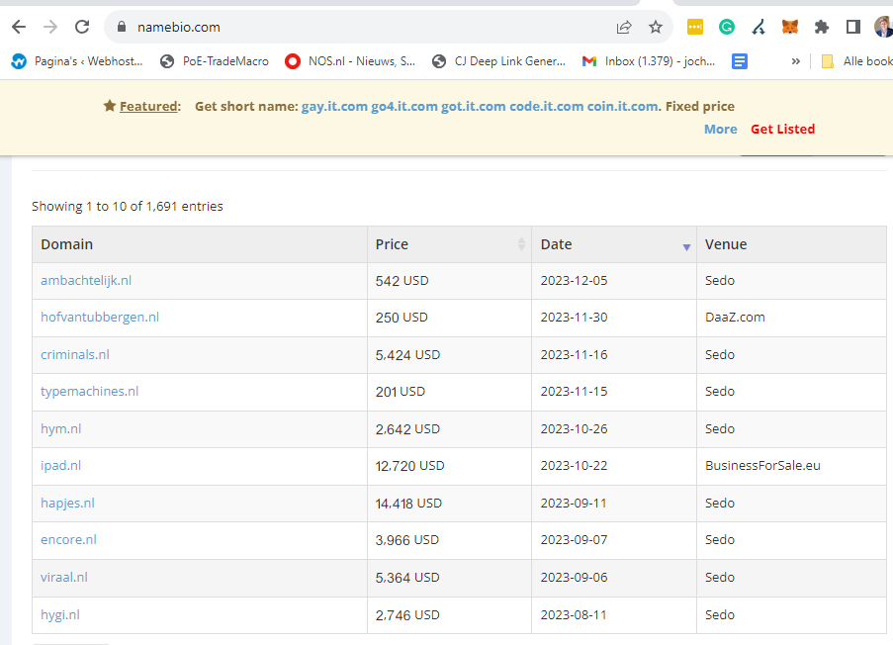Viewport: 893px width, 645px height.
Task: Open the PoE-TradeMacro bookmark
Action: 215,61
